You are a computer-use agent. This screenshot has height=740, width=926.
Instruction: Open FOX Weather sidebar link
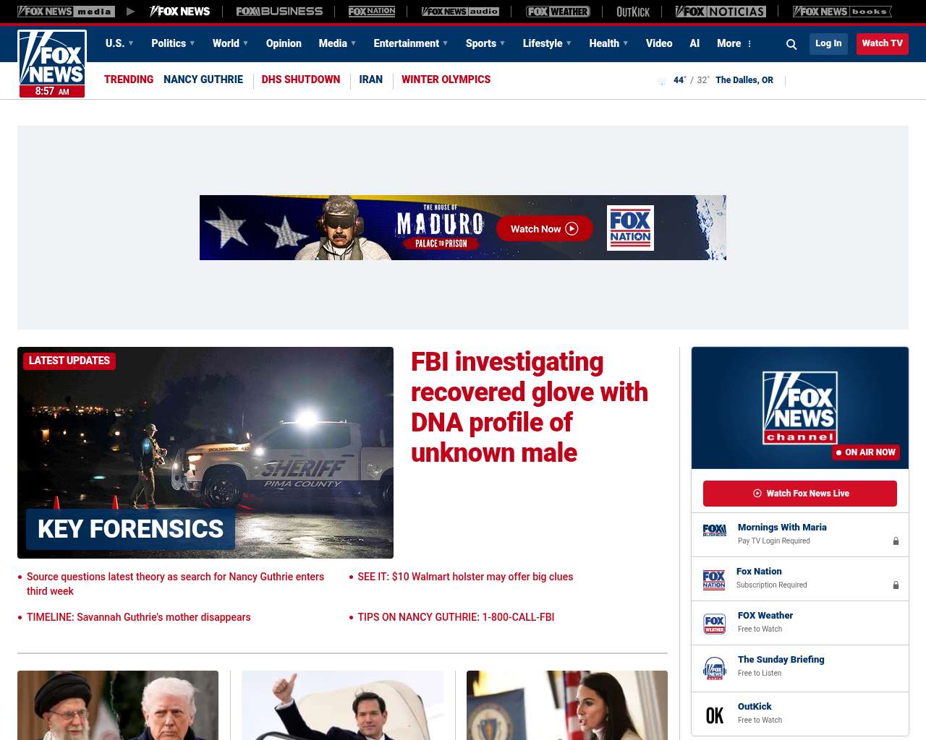point(765,616)
